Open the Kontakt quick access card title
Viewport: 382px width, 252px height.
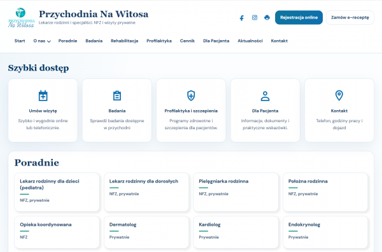point(339,111)
